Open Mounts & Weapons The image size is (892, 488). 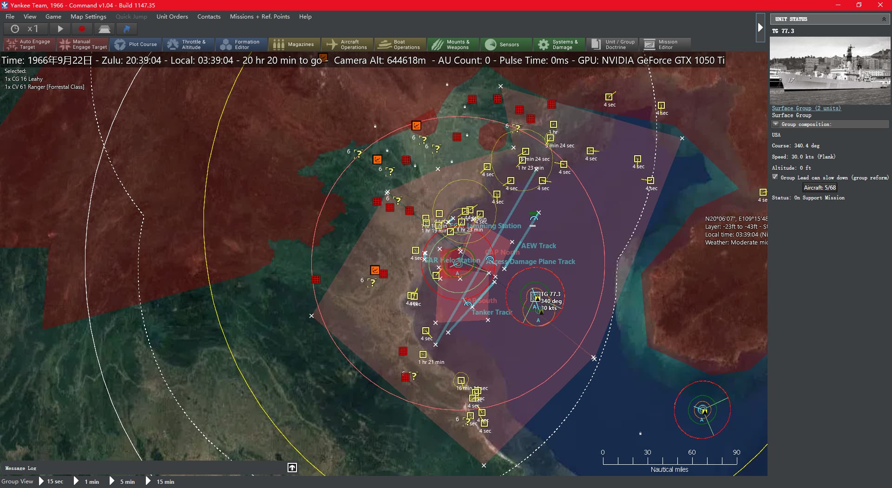453,45
